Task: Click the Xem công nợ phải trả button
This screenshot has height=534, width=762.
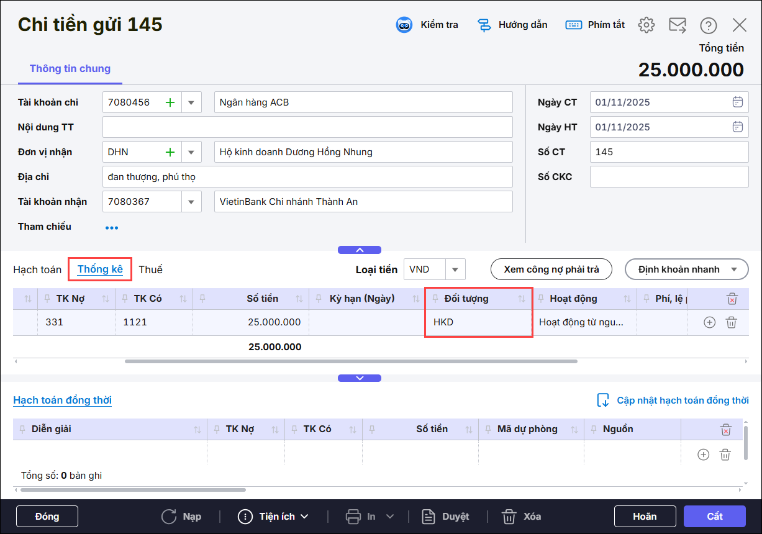Action: coord(551,269)
